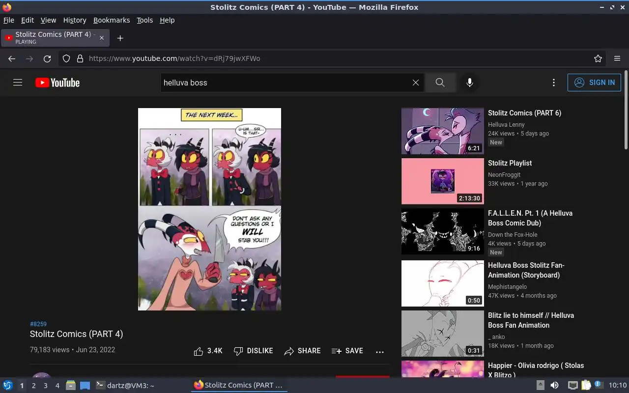Like the video (3.4K thumbs up)
Screen dimensions: 629x393
[208, 351]
